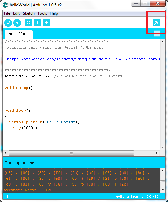Viewport: 168px width, 202px height.
Task: Open the Edit menu
Action: coord(16,13)
